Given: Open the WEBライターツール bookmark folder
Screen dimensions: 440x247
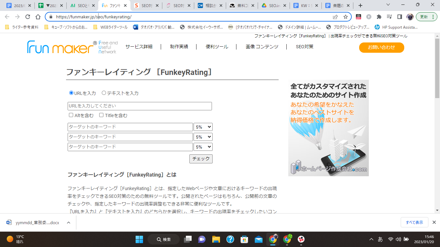Looking at the screenshot, I should (110, 27).
